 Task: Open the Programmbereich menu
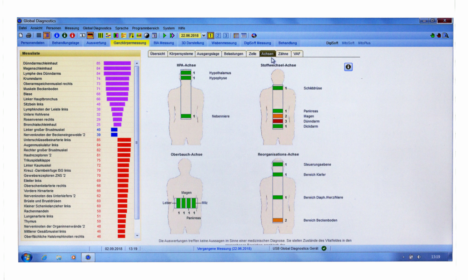click(x=145, y=28)
